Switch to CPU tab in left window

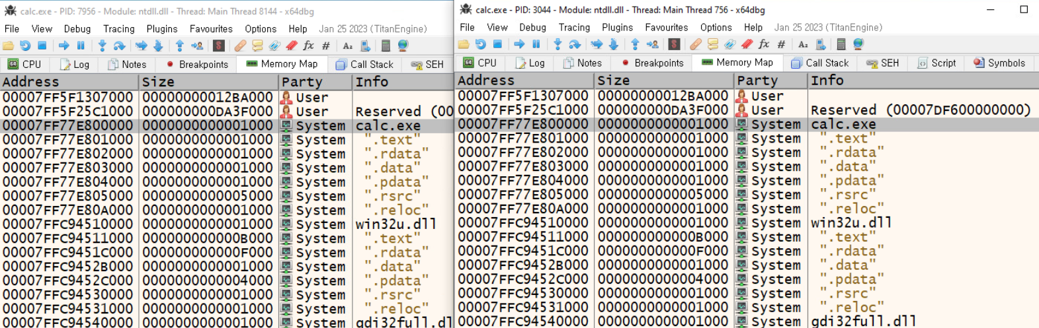[24, 64]
